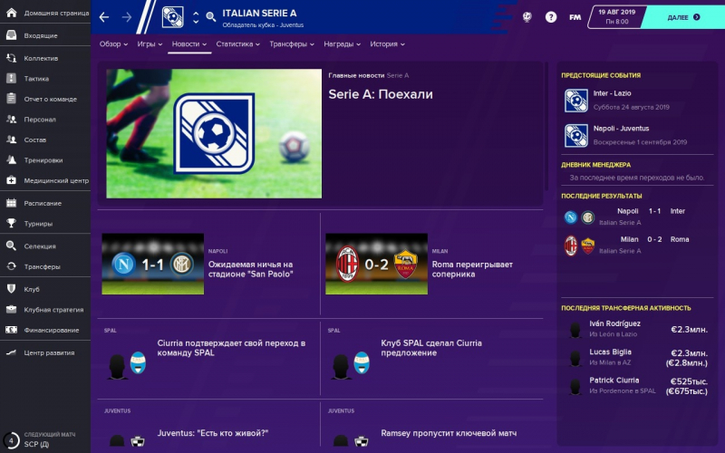Expand the Статистика dropdown menu
Screen dimensions: 725x453
pos(237,43)
